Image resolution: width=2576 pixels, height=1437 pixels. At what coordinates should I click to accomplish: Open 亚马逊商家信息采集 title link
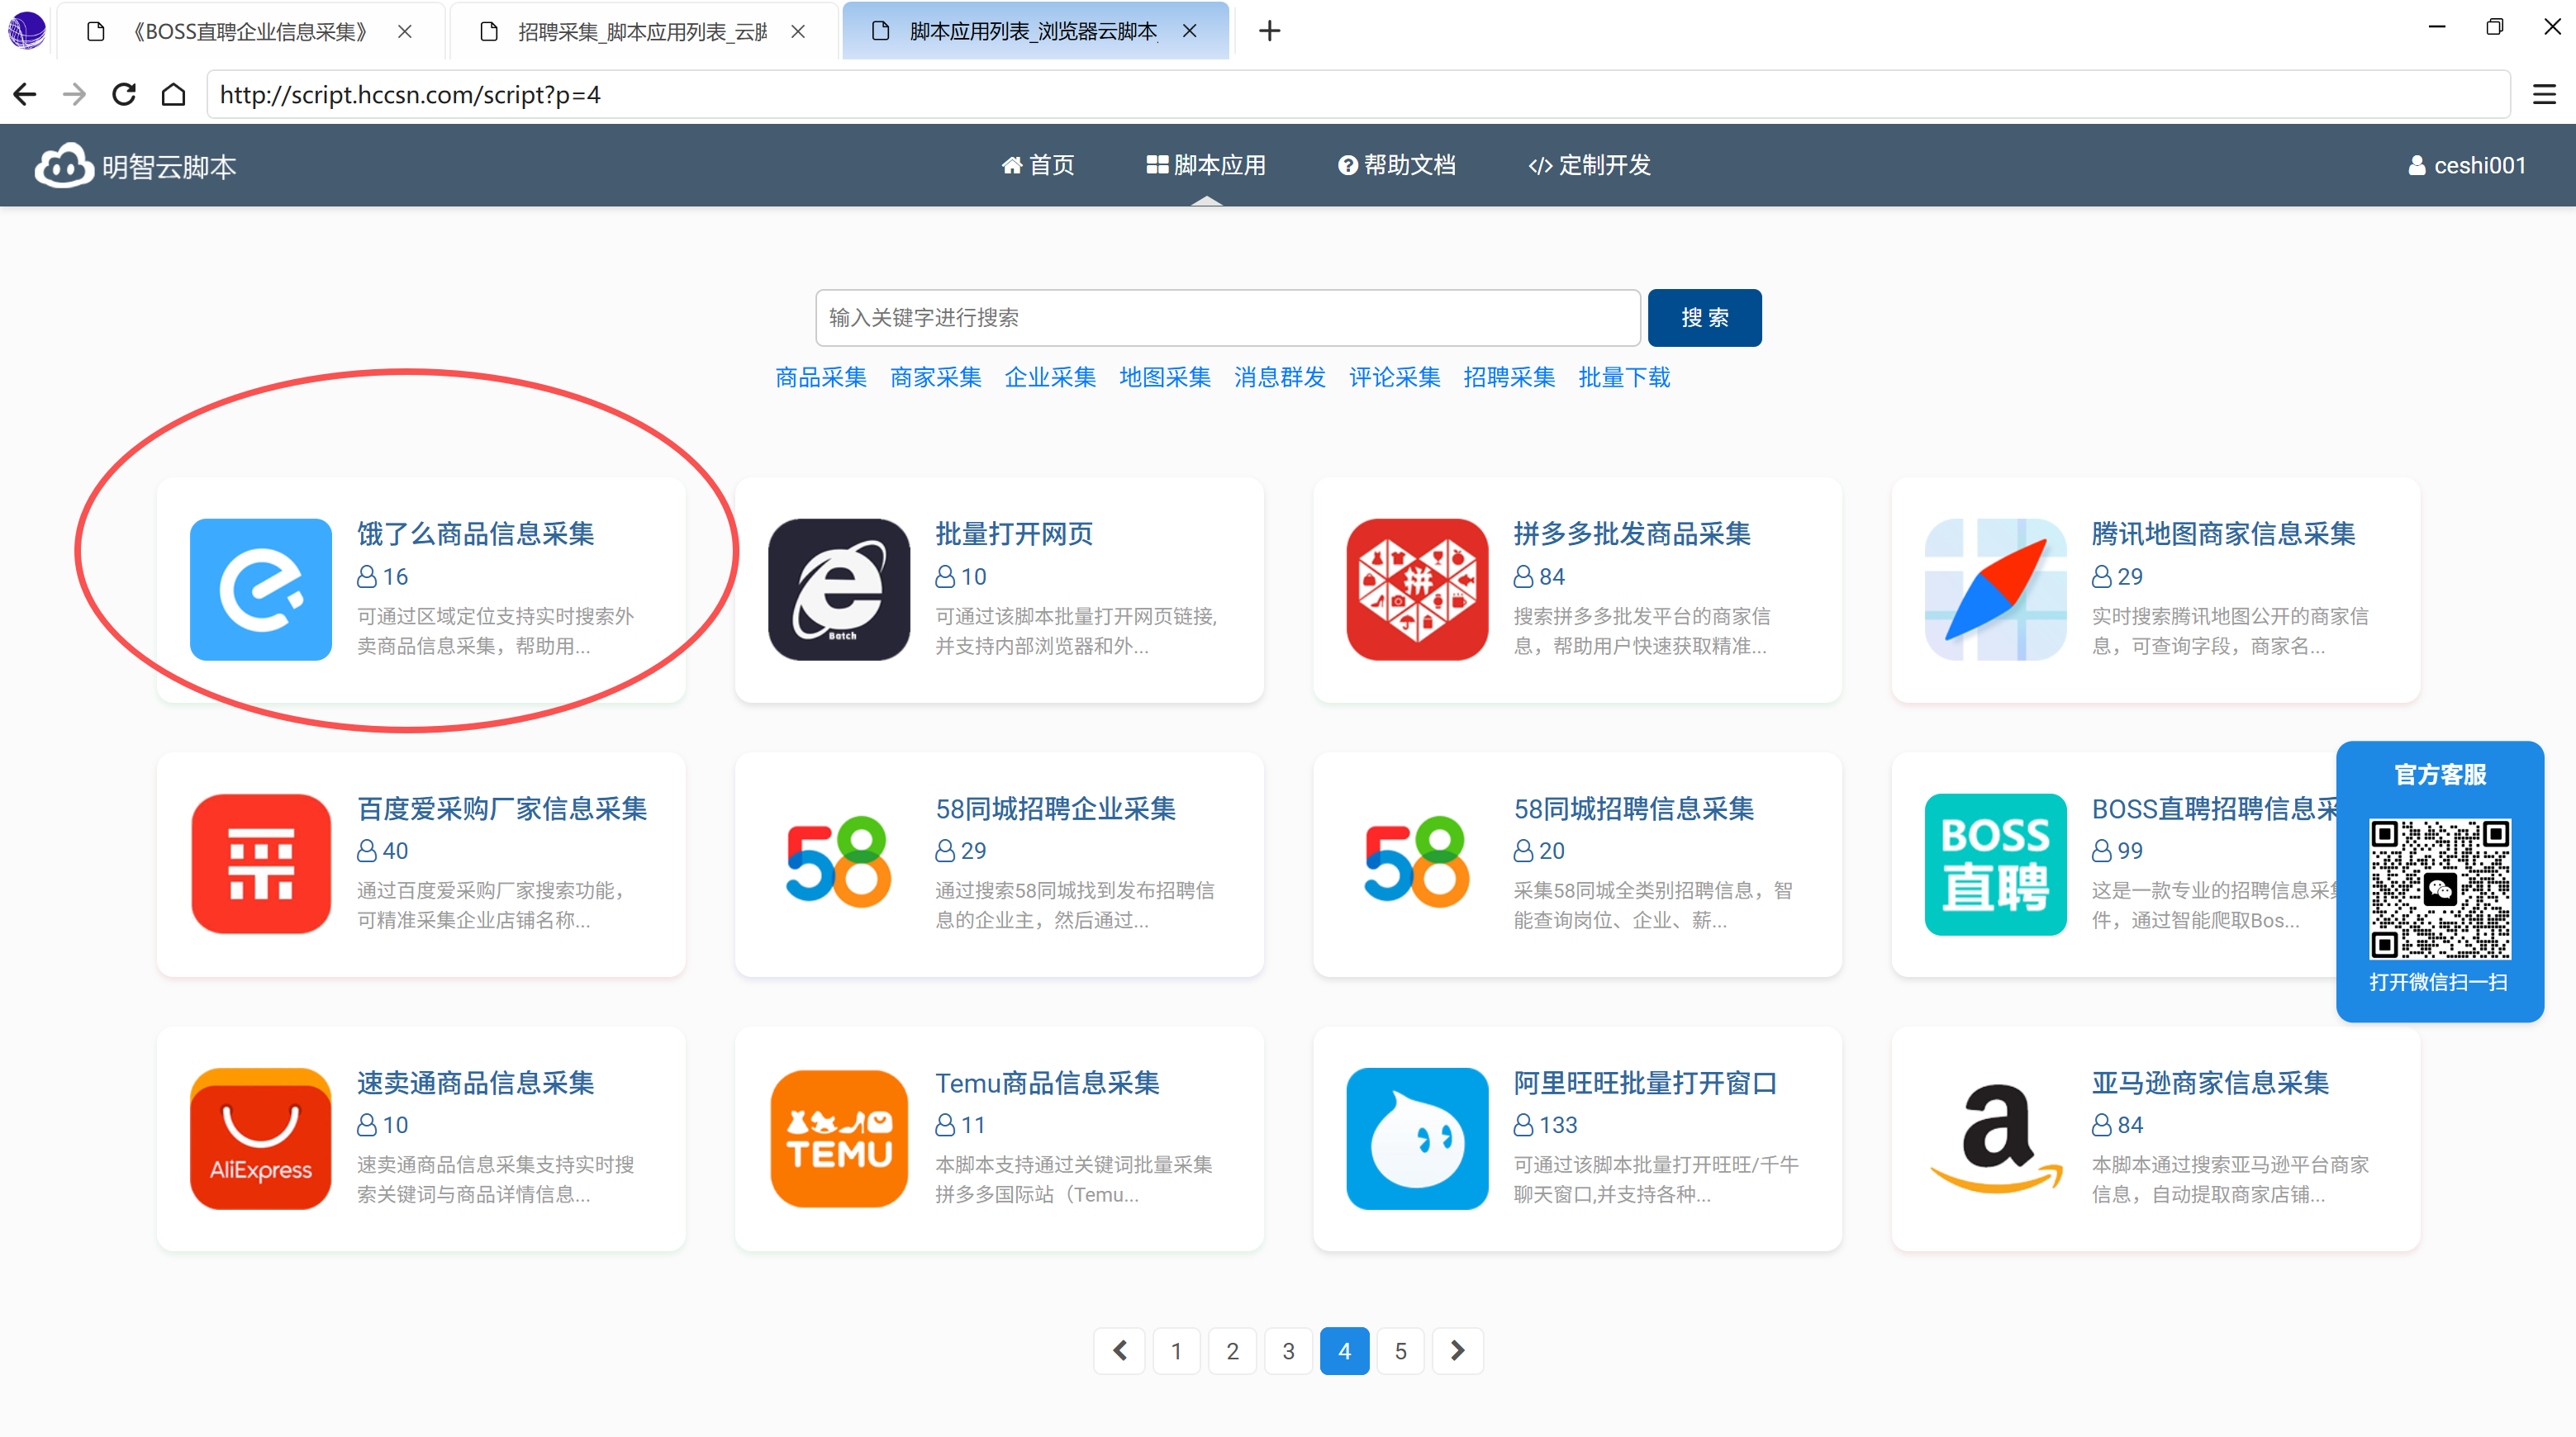point(2210,1082)
